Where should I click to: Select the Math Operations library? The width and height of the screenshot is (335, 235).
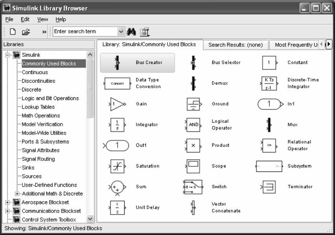pyautogui.click(x=41, y=116)
